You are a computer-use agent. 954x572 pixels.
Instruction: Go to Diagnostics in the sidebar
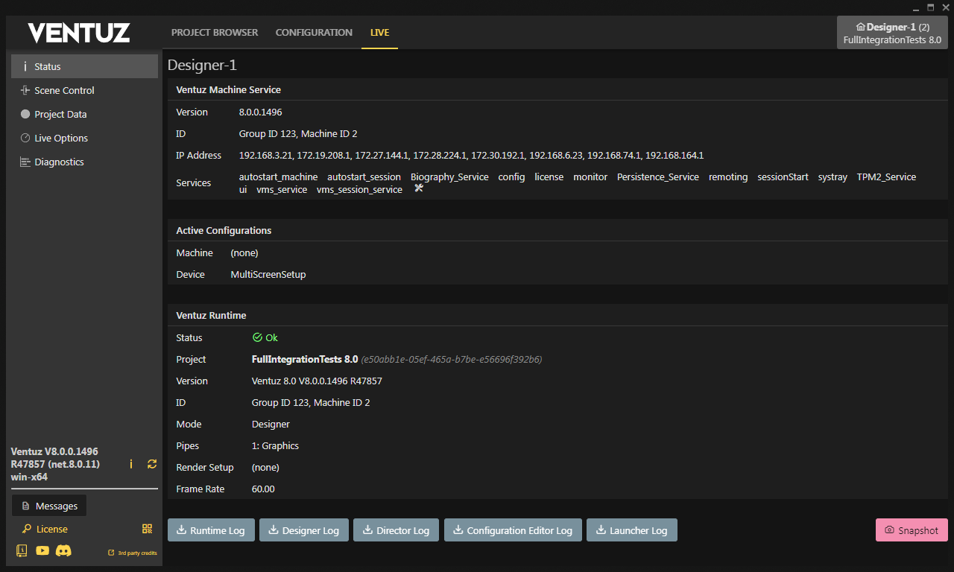pyautogui.click(x=59, y=162)
